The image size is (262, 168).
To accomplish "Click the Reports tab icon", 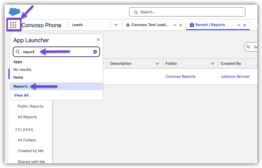I will tap(192, 25).
